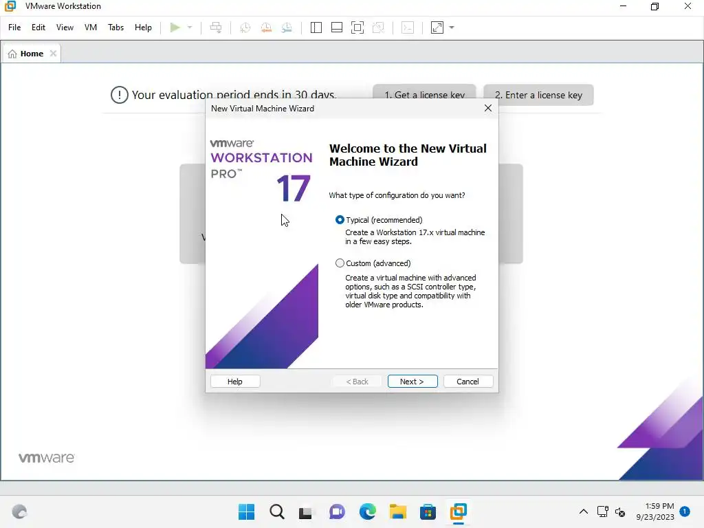Click the network status tray icon

602,511
